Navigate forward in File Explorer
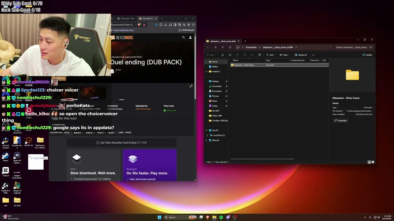 tap(215, 47)
